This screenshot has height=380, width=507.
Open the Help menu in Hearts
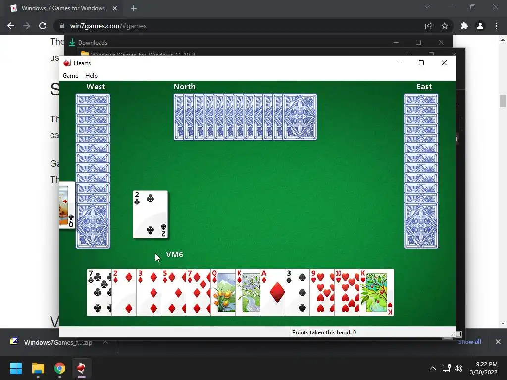pyautogui.click(x=91, y=76)
